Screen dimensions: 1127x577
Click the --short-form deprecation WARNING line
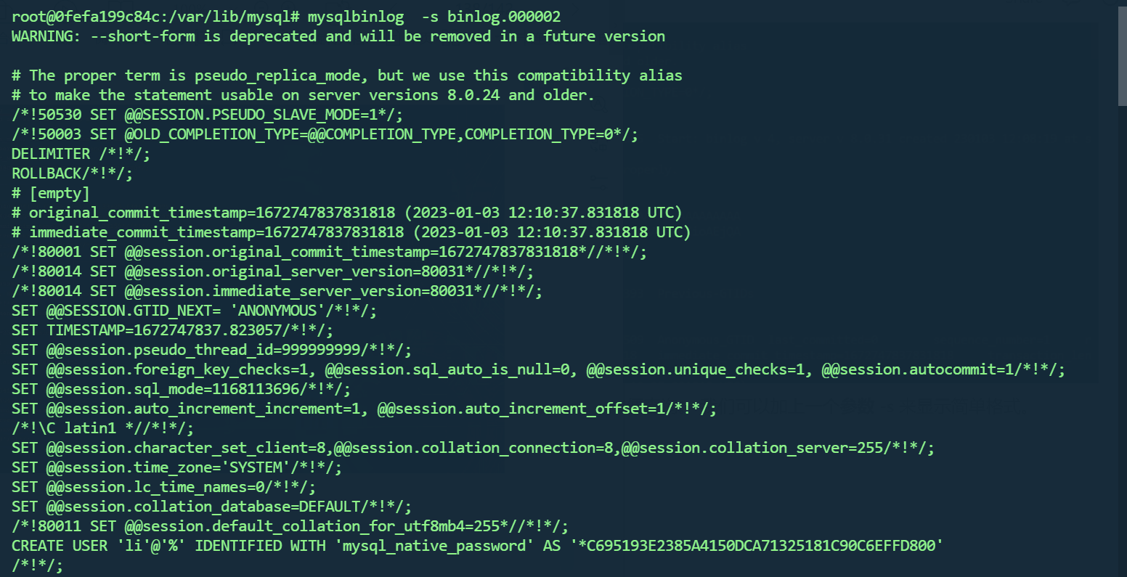pos(338,36)
